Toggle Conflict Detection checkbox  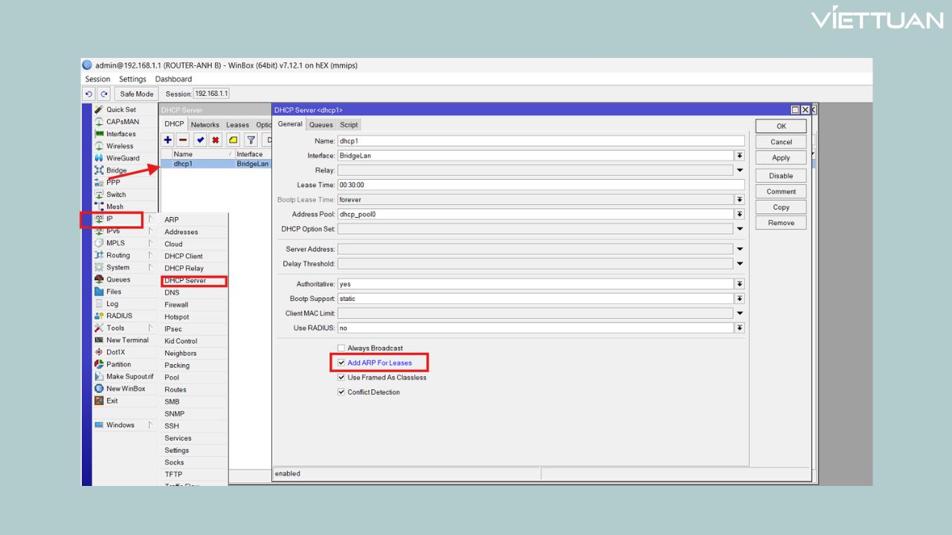pos(341,392)
